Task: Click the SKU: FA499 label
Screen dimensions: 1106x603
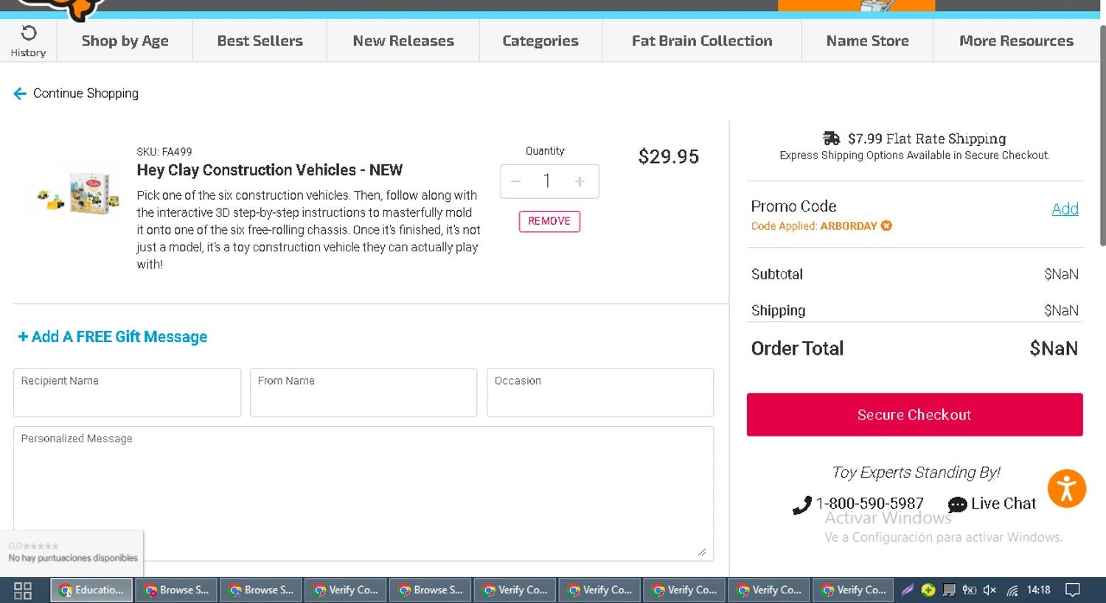Action: pos(164,152)
